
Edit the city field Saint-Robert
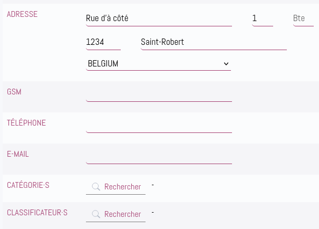(214, 42)
